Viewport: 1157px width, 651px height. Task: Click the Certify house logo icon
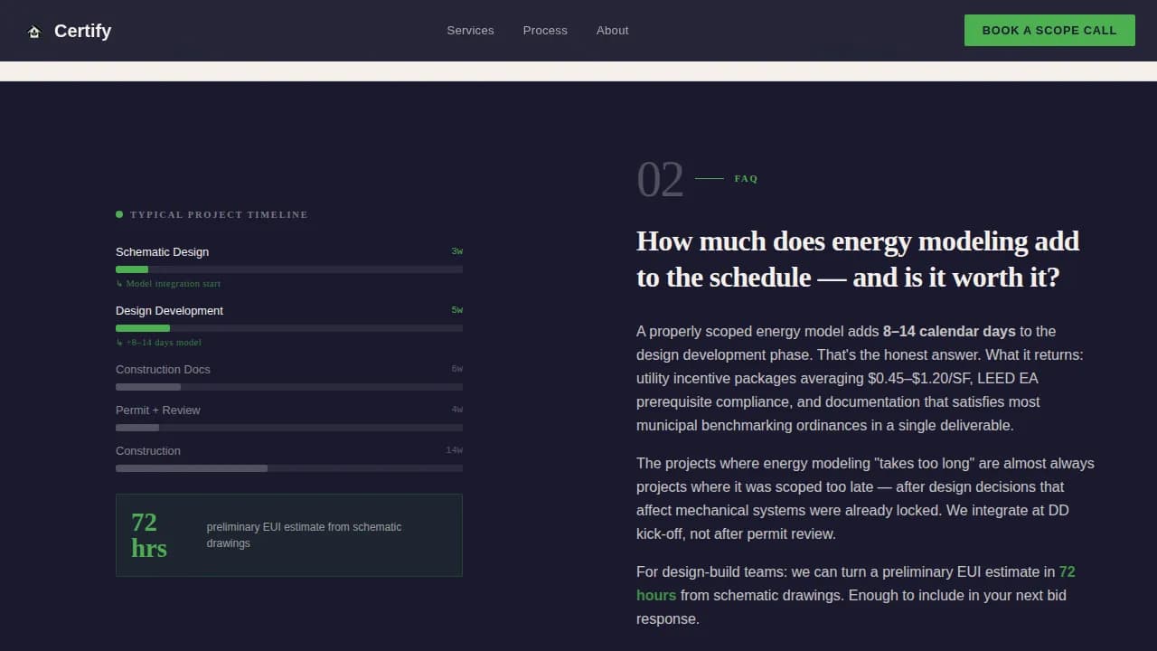(34, 32)
